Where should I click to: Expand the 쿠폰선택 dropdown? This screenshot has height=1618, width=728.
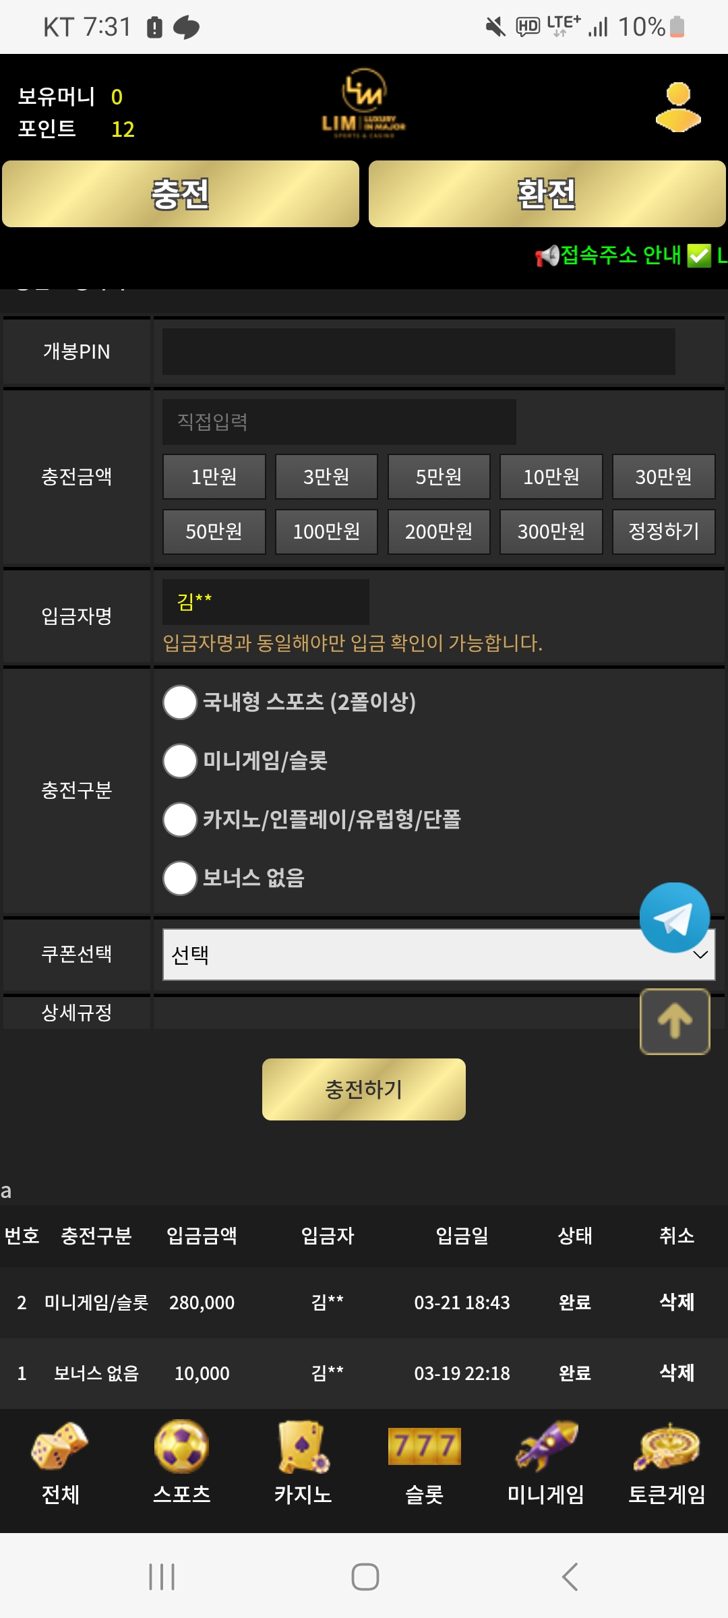tap(438, 955)
